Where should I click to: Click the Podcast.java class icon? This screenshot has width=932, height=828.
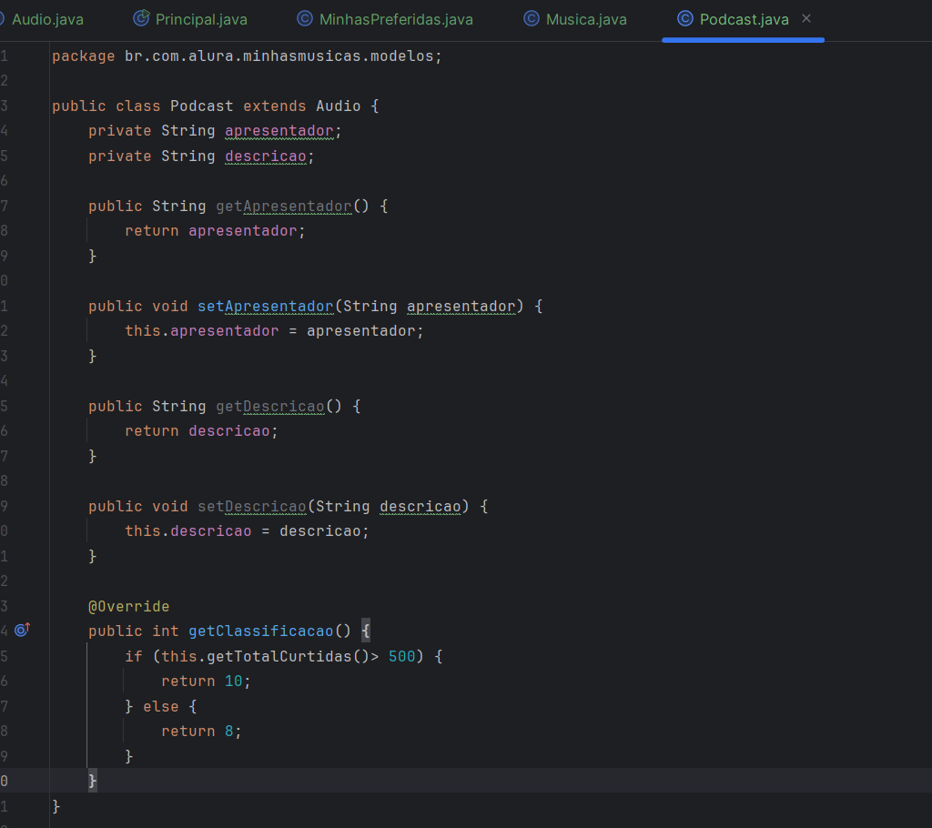click(685, 19)
